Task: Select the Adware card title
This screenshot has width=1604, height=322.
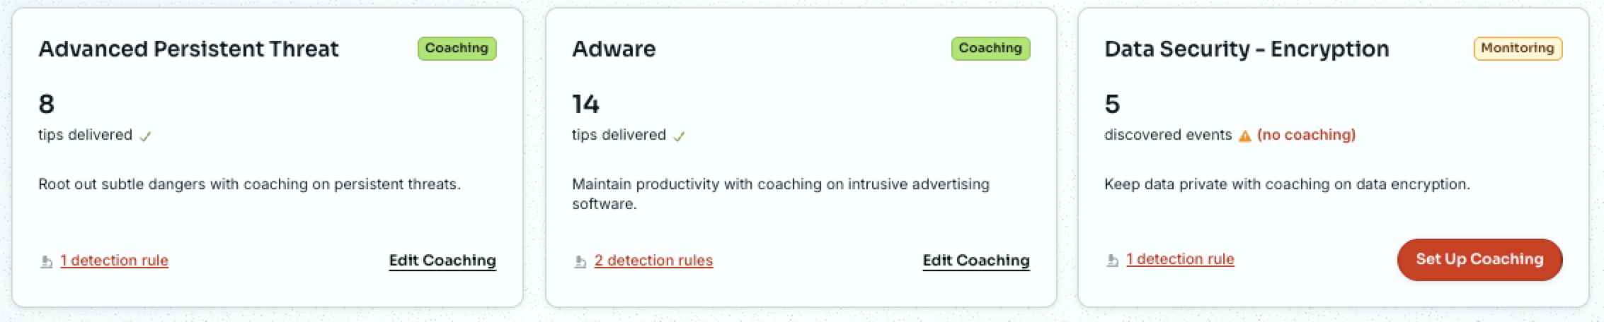Action: coord(614,49)
